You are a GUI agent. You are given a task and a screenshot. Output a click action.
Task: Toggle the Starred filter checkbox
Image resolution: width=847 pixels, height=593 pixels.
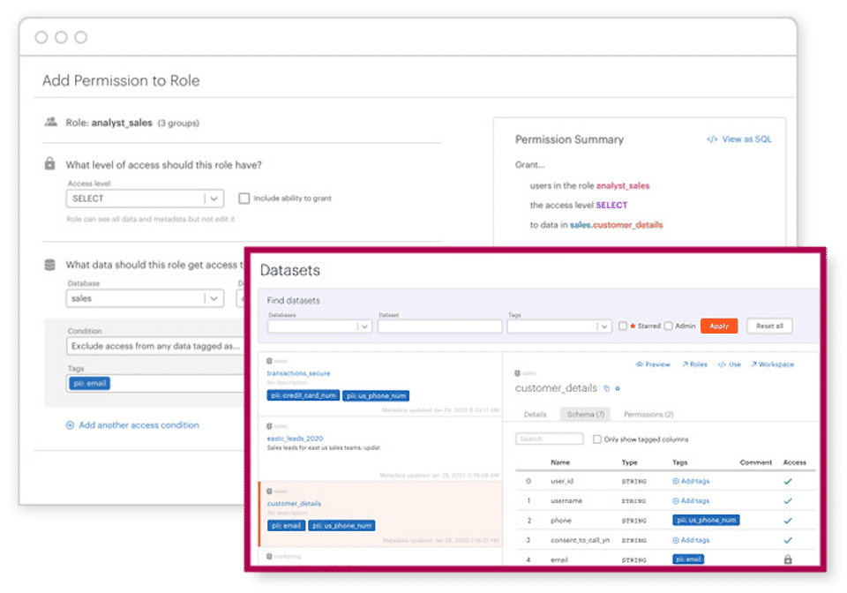coord(623,327)
